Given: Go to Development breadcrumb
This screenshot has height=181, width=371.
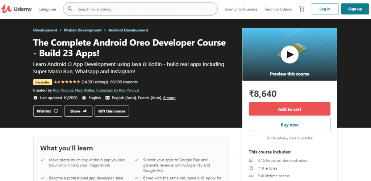Looking at the screenshot, I should 45,30.
